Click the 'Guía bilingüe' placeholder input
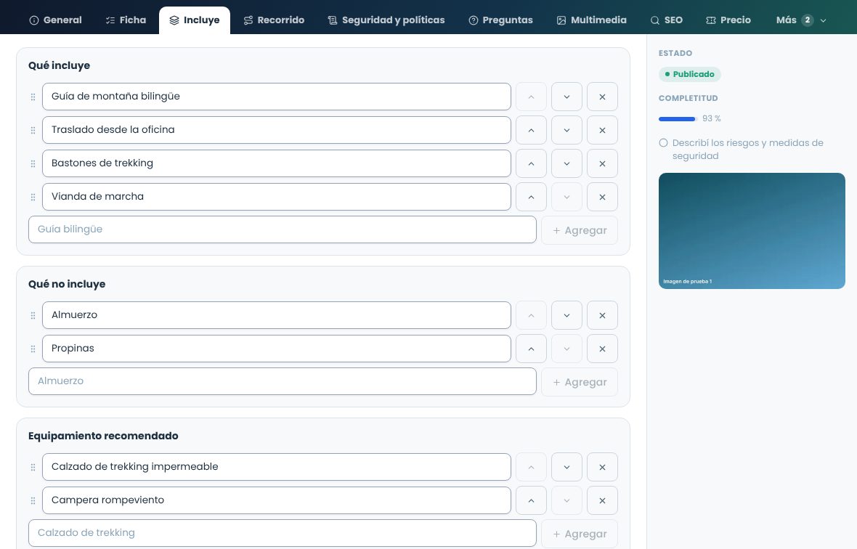This screenshot has width=857, height=549. (282, 229)
